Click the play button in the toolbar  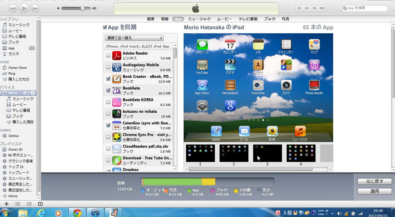click(x=24, y=9)
